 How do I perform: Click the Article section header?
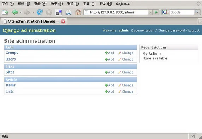pyautogui.click(x=70, y=80)
